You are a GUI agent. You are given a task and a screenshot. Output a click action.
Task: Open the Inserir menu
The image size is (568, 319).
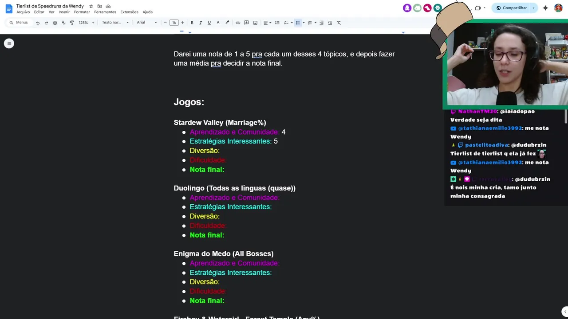pyautogui.click(x=64, y=12)
